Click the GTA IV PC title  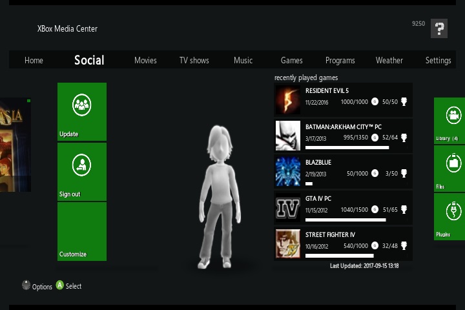pyautogui.click(x=318, y=199)
